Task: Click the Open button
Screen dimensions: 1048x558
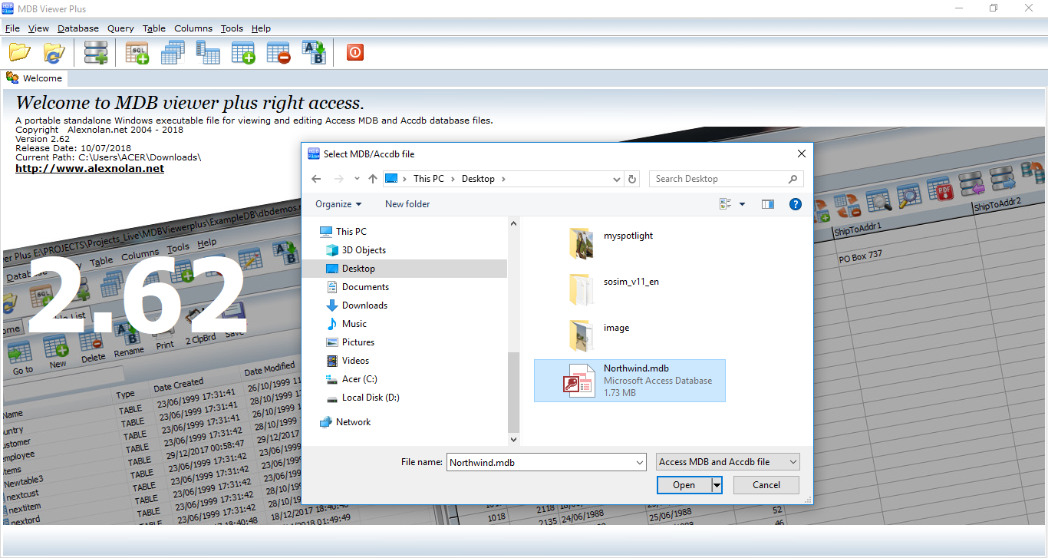Action: (x=684, y=485)
